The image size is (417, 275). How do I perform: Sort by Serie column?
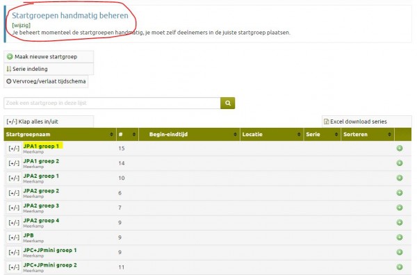coord(322,135)
